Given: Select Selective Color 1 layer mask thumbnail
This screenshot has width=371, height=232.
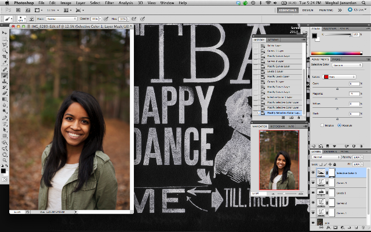Looking at the screenshot, I should click(332, 173).
